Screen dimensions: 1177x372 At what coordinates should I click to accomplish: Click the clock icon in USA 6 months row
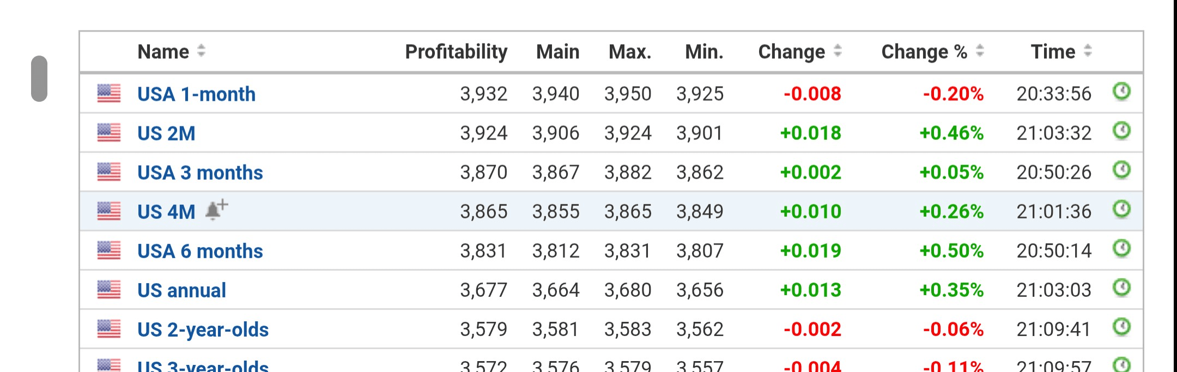click(1121, 248)
